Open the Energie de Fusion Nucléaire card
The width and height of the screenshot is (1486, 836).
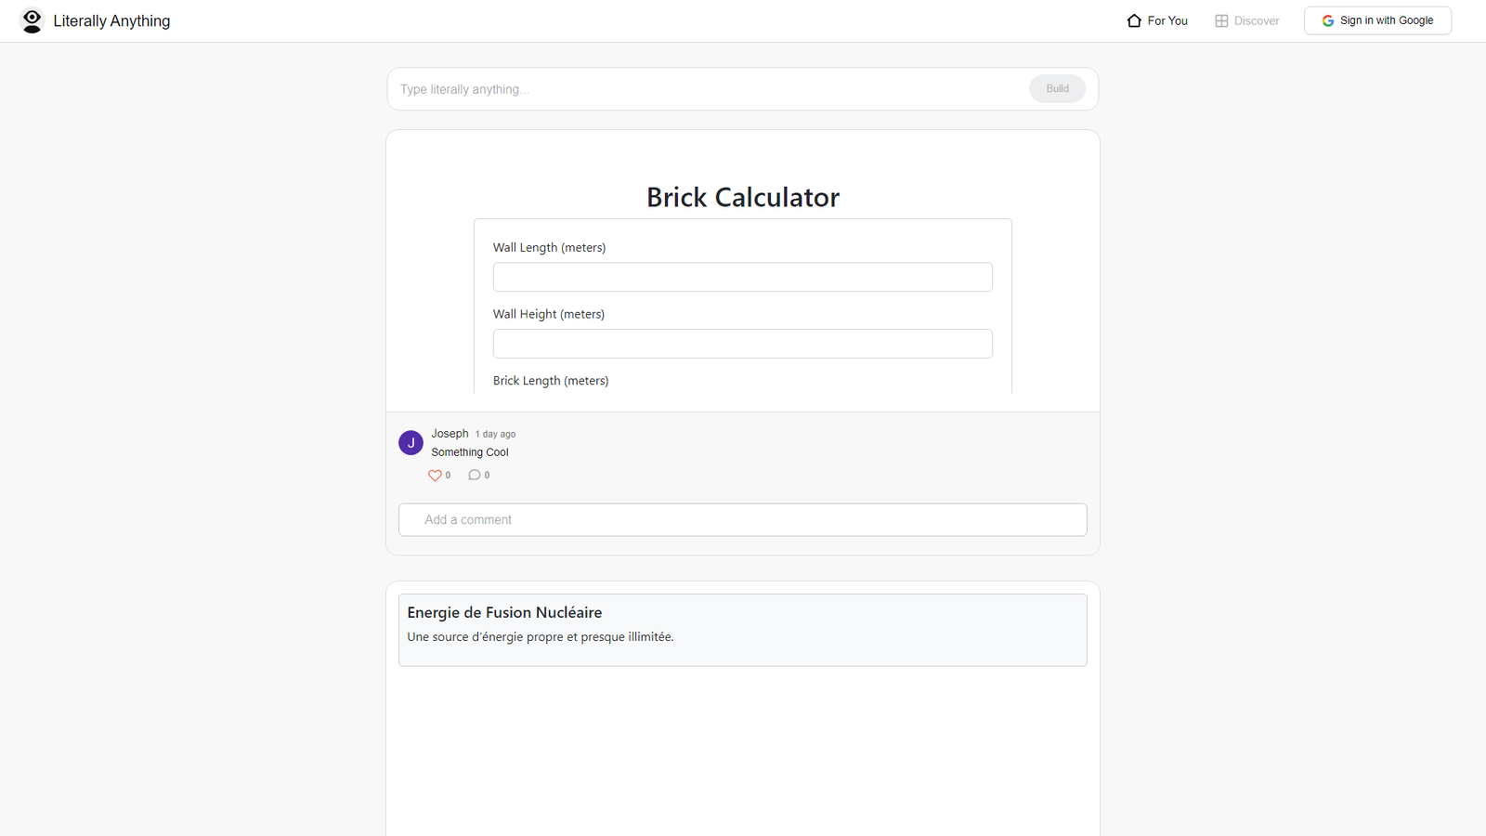click(x=743, y=630)
